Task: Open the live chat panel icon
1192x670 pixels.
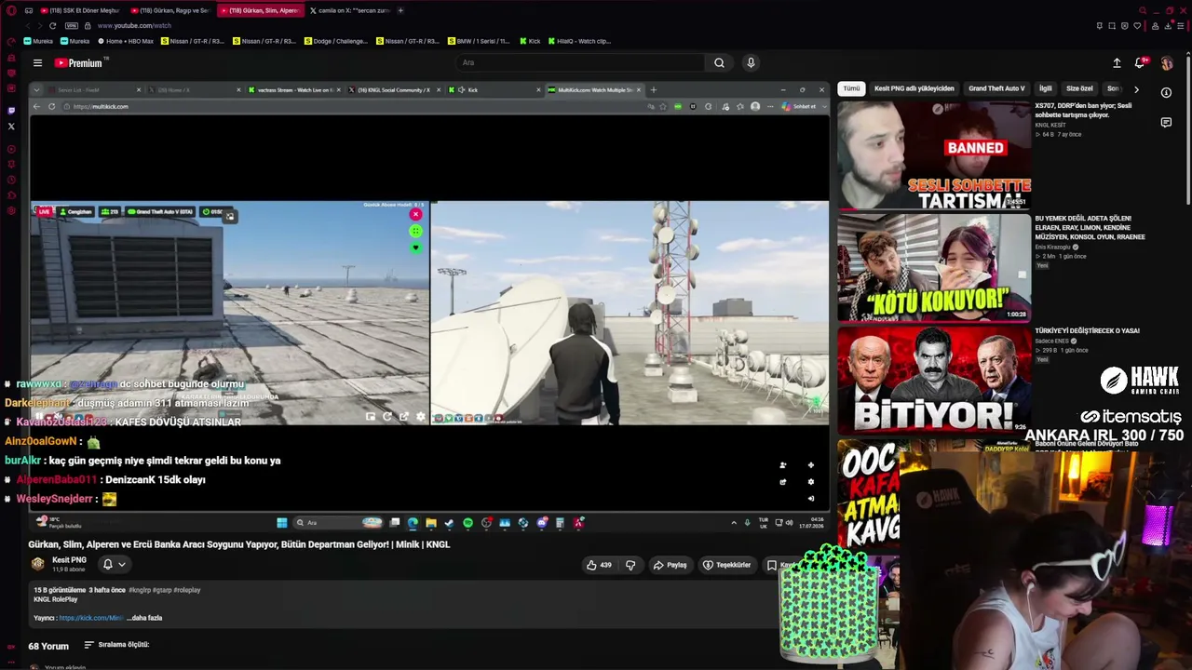Action: tap(1166, 122)
